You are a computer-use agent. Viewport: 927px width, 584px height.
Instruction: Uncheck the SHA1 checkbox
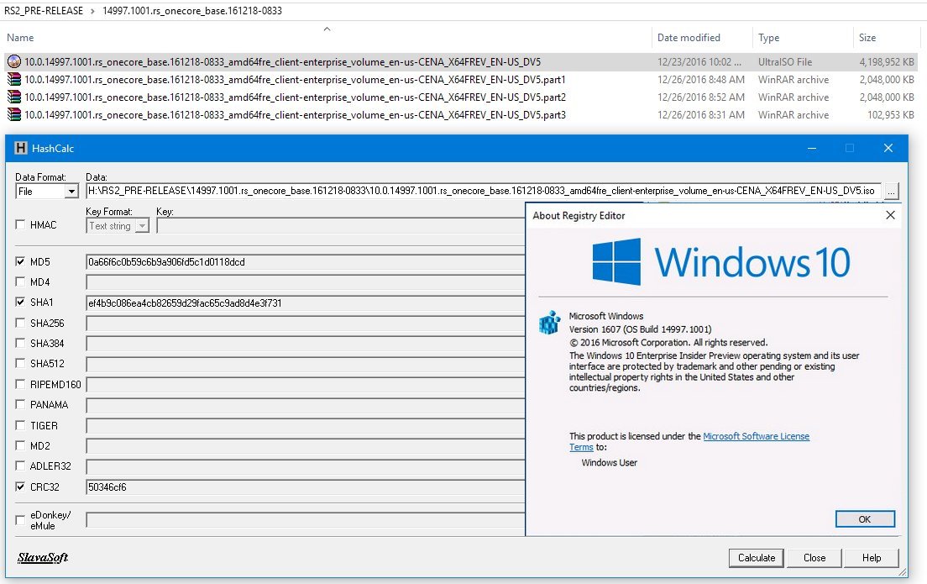point(20,302)
